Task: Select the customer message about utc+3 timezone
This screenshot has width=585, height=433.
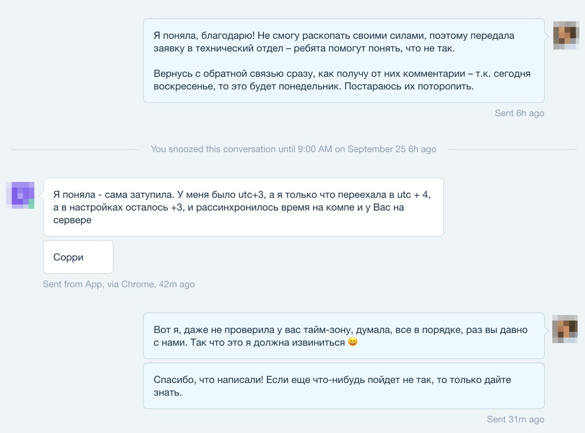Action: click(244, 207)
